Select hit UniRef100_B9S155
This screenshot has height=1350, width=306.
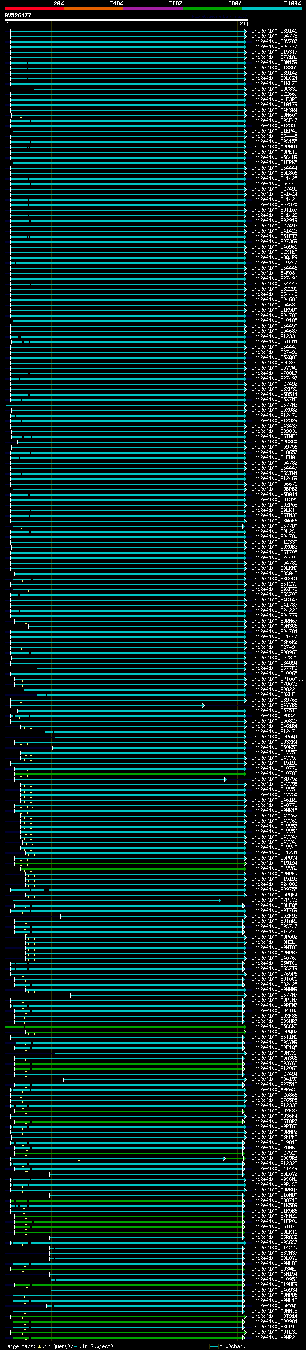point(274,141)
